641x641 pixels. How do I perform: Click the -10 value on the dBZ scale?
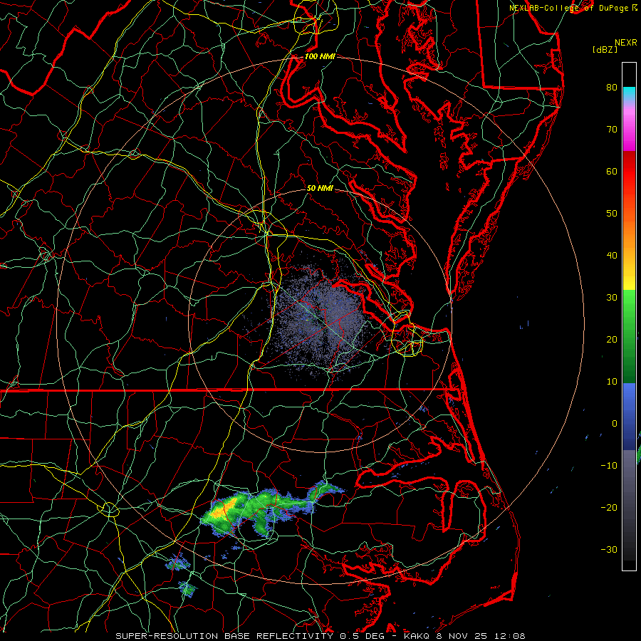point(609,466)
